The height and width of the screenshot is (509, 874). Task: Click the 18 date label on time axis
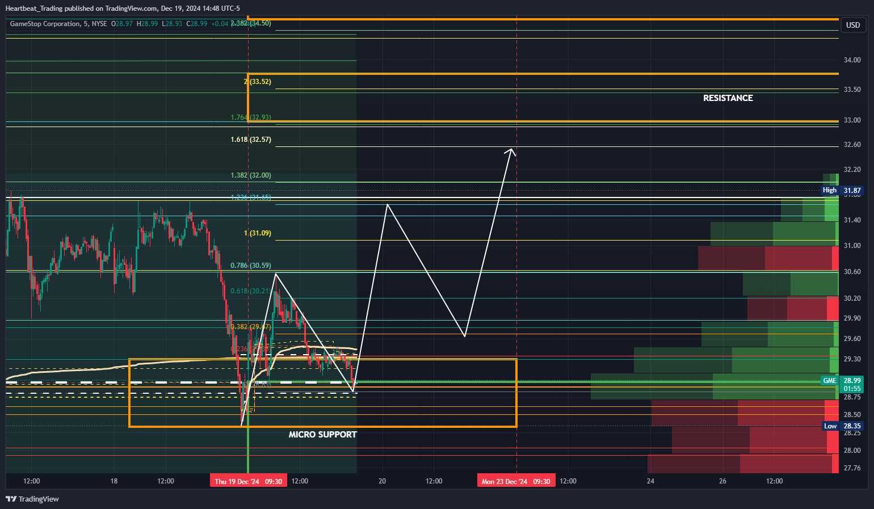(114, 481)
